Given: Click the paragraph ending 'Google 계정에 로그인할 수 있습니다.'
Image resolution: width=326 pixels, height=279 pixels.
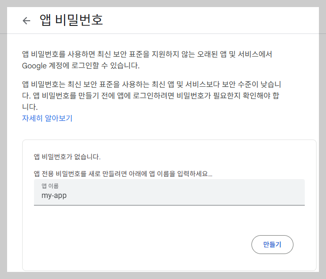Looking at the screenshot, I should (147, 60).
